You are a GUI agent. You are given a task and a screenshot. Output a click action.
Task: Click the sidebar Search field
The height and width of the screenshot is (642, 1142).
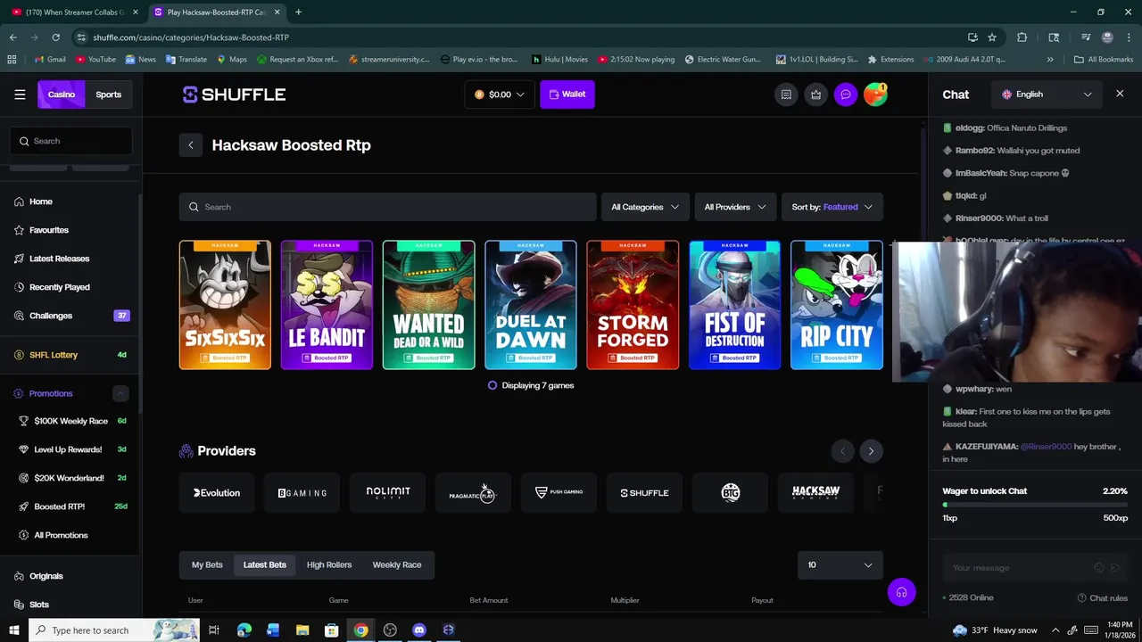click(x=71, y=141)
